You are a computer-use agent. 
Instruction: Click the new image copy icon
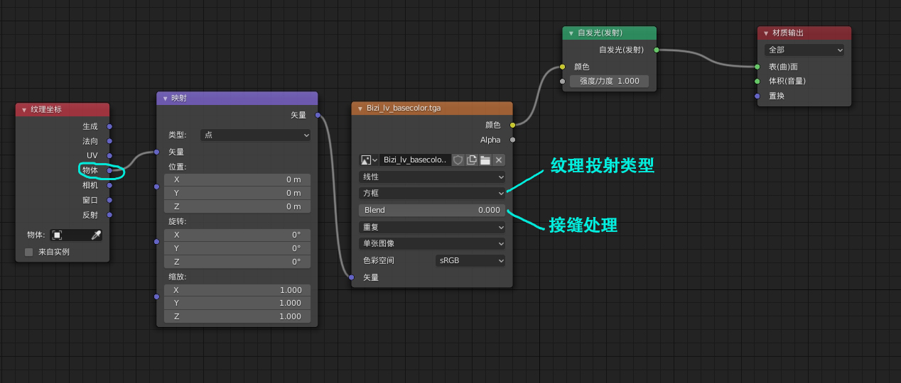[472, 160]
